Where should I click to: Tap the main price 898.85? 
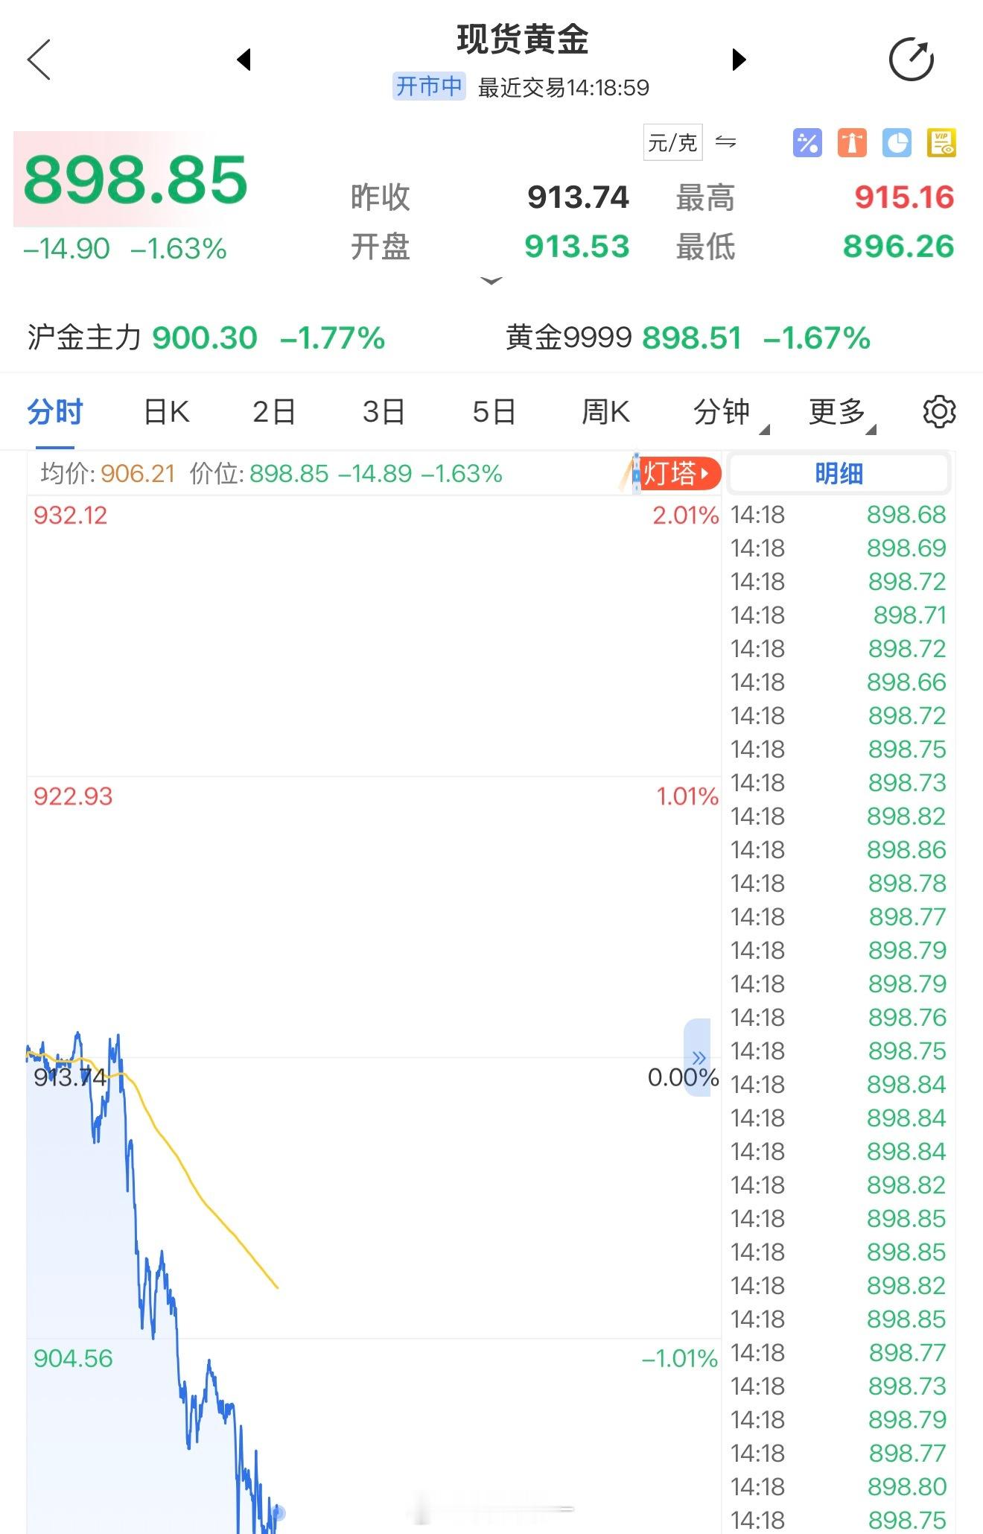point(136,180)
